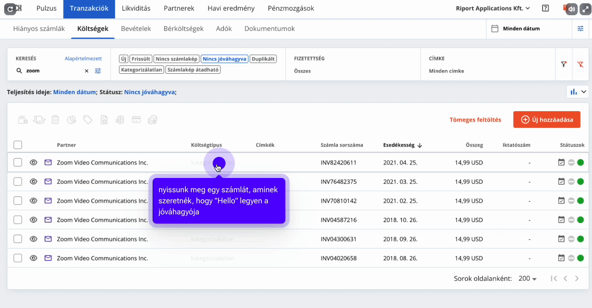Click the Alapértelmezett link in search box
Image resolution: width=592 pixels, height=308 pixels.
[x=83, y=59]
